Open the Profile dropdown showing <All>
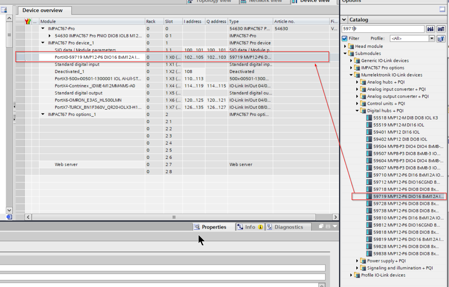 (412, 38)
